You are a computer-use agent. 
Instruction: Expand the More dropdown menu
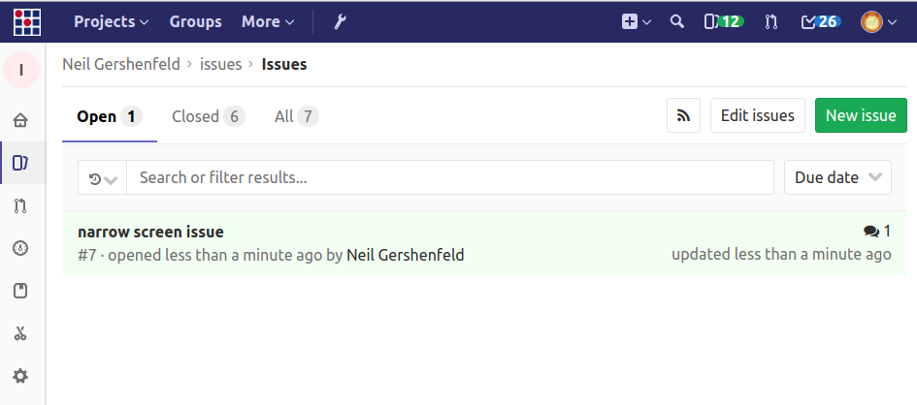tap(268, 21)
